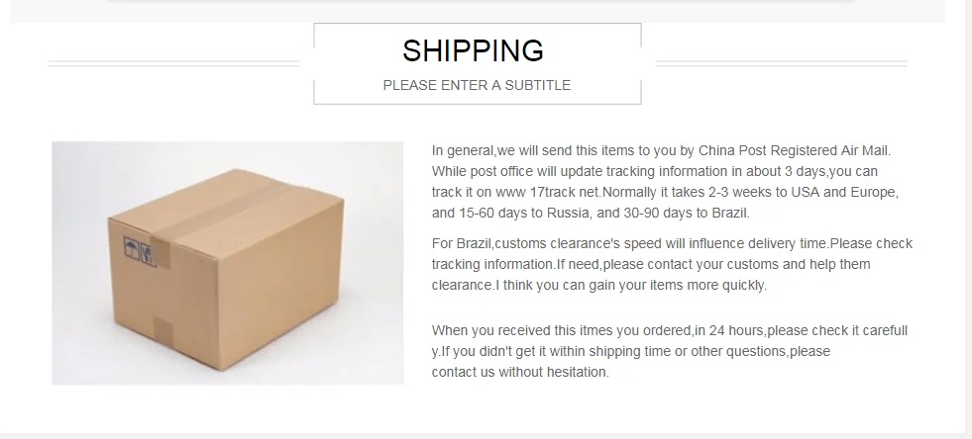Select the paragraph starting 'For Brazil,customs clearance's'
The height and width of the screenshot is (439, 972).
tap(672, 264)
